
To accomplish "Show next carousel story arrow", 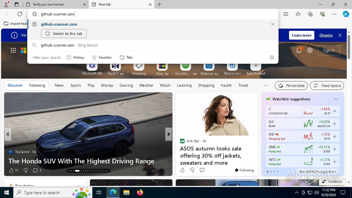I will [169, 134].
